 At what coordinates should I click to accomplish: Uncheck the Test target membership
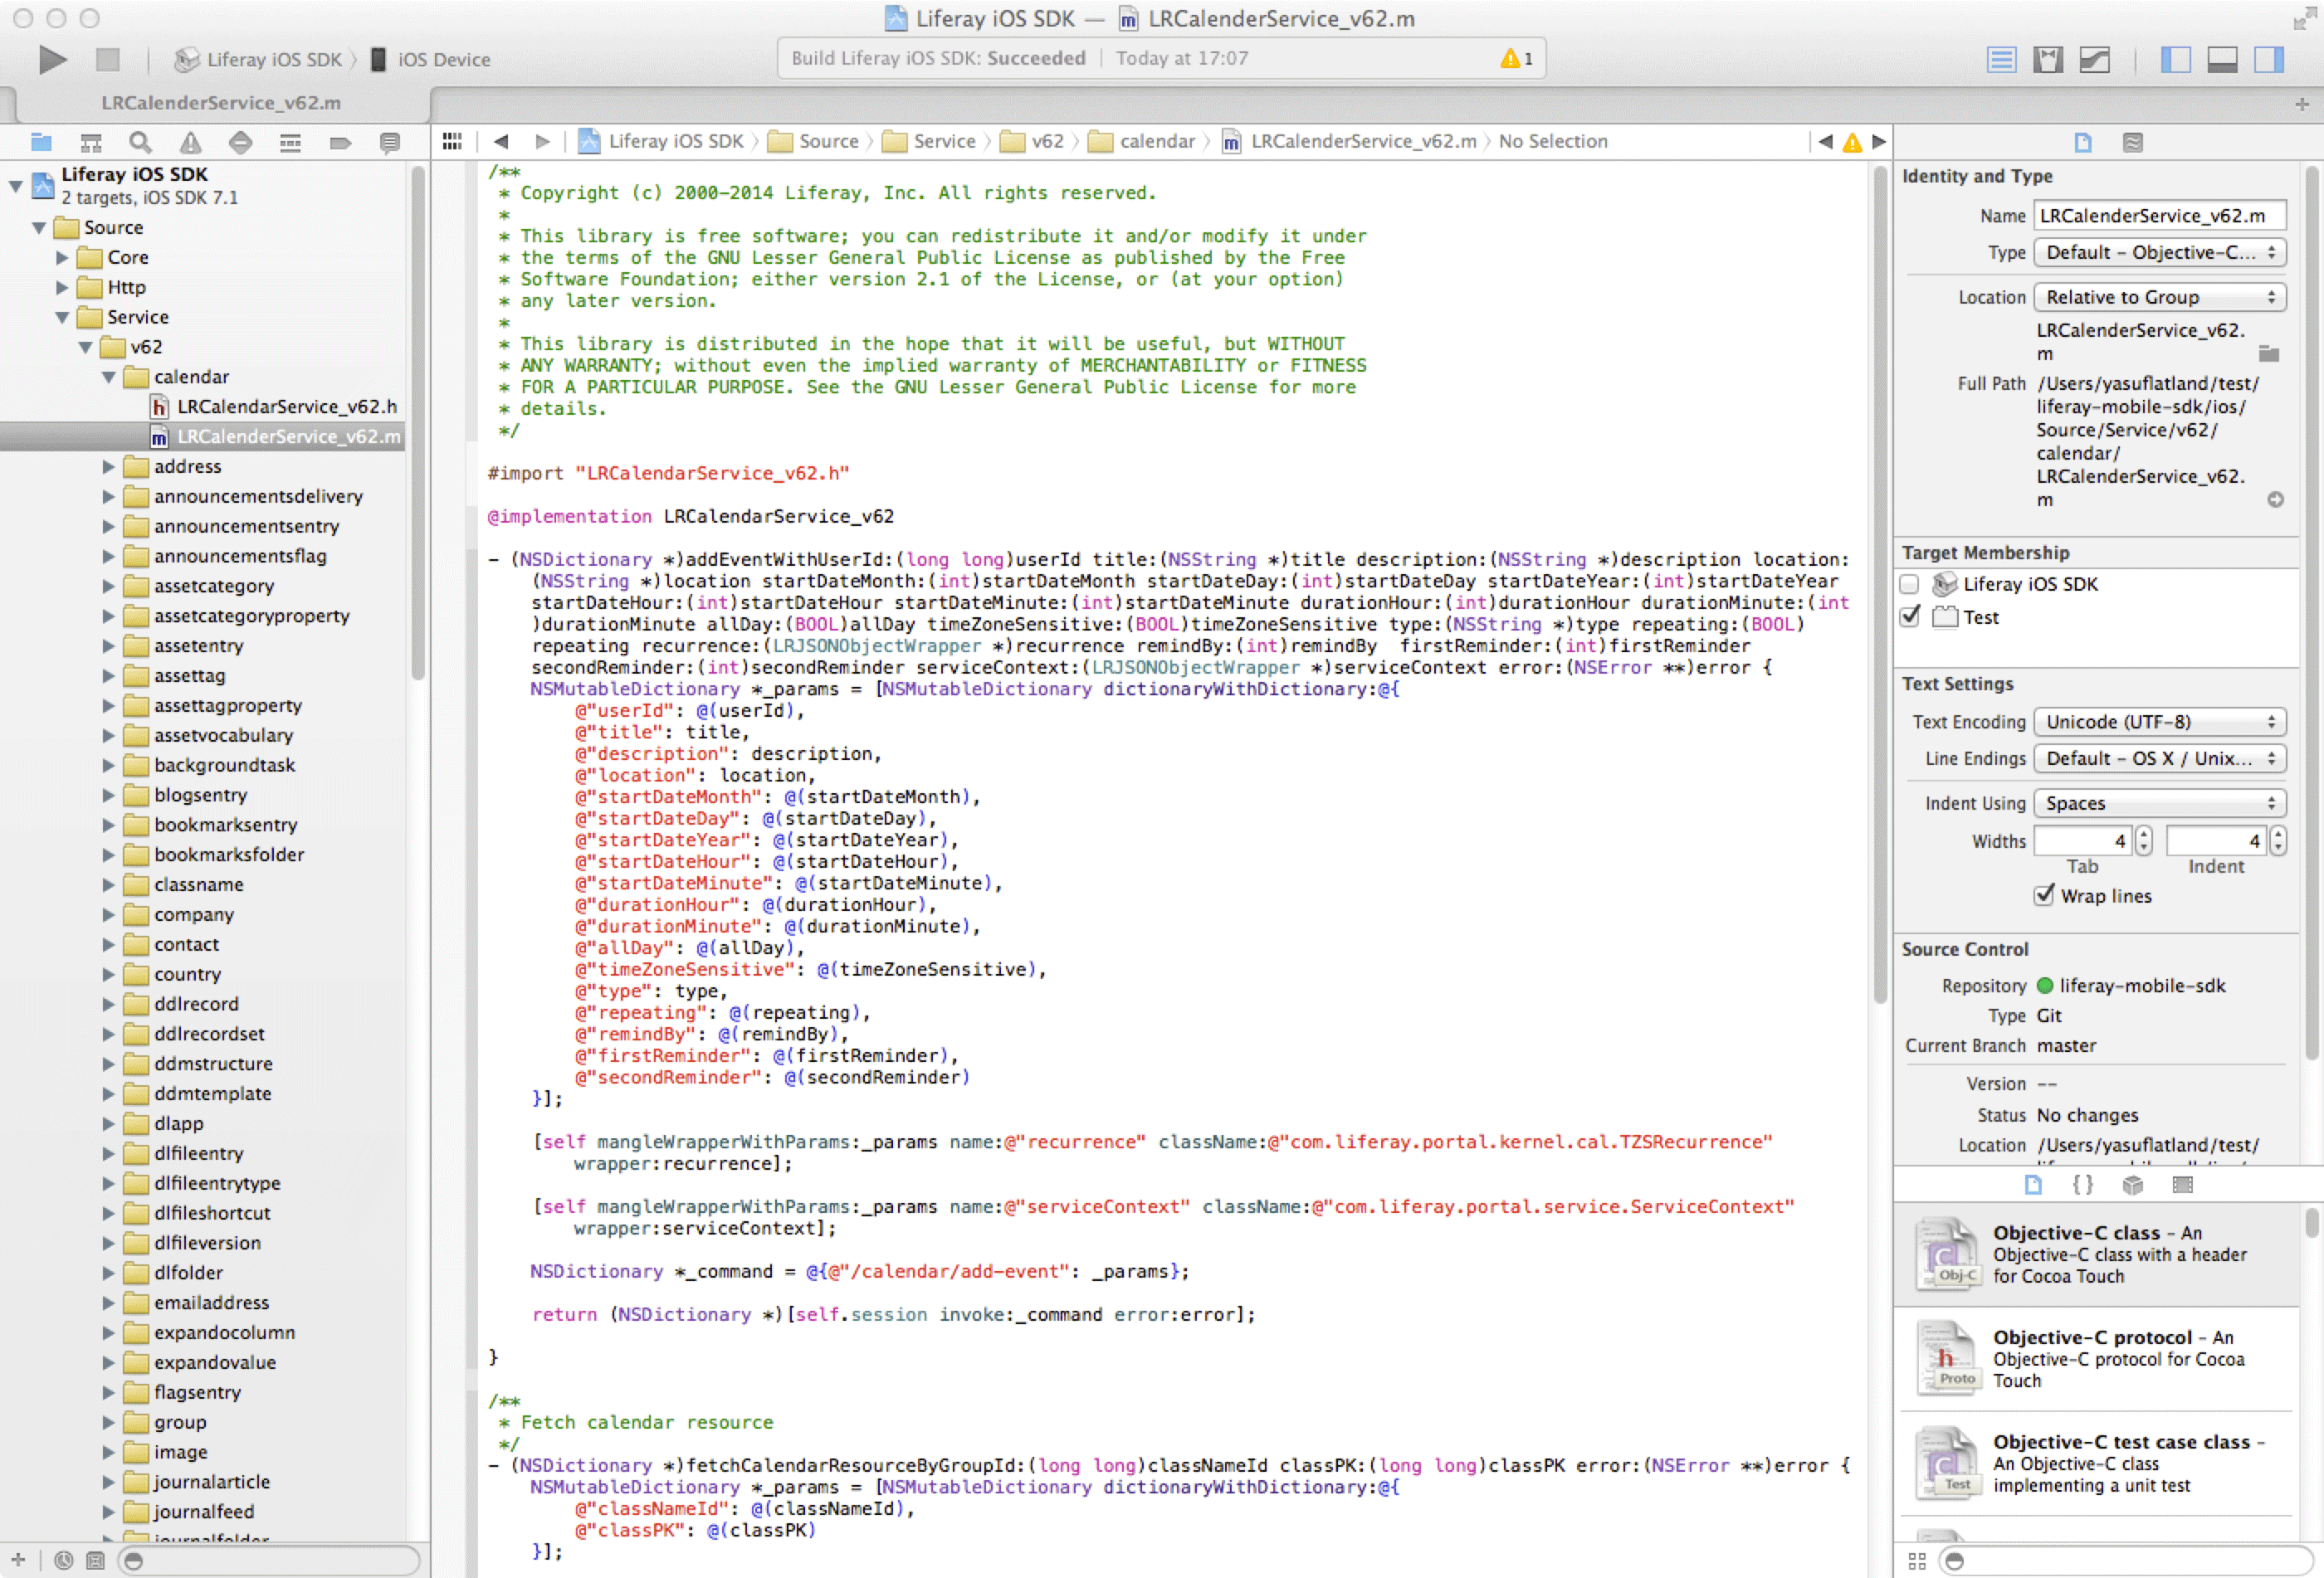coord(1909,616)
